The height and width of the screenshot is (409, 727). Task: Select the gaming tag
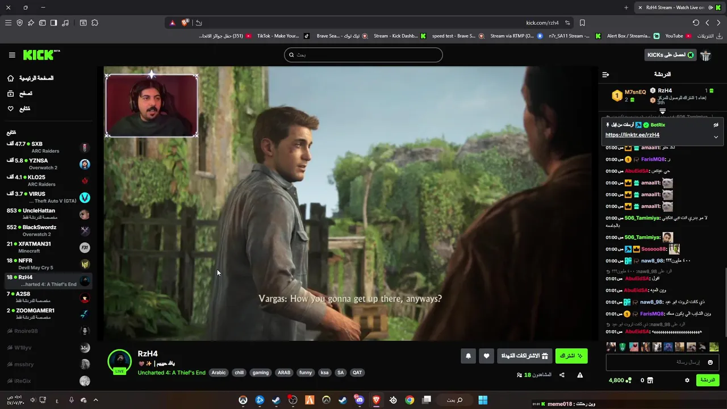(261, 373)
